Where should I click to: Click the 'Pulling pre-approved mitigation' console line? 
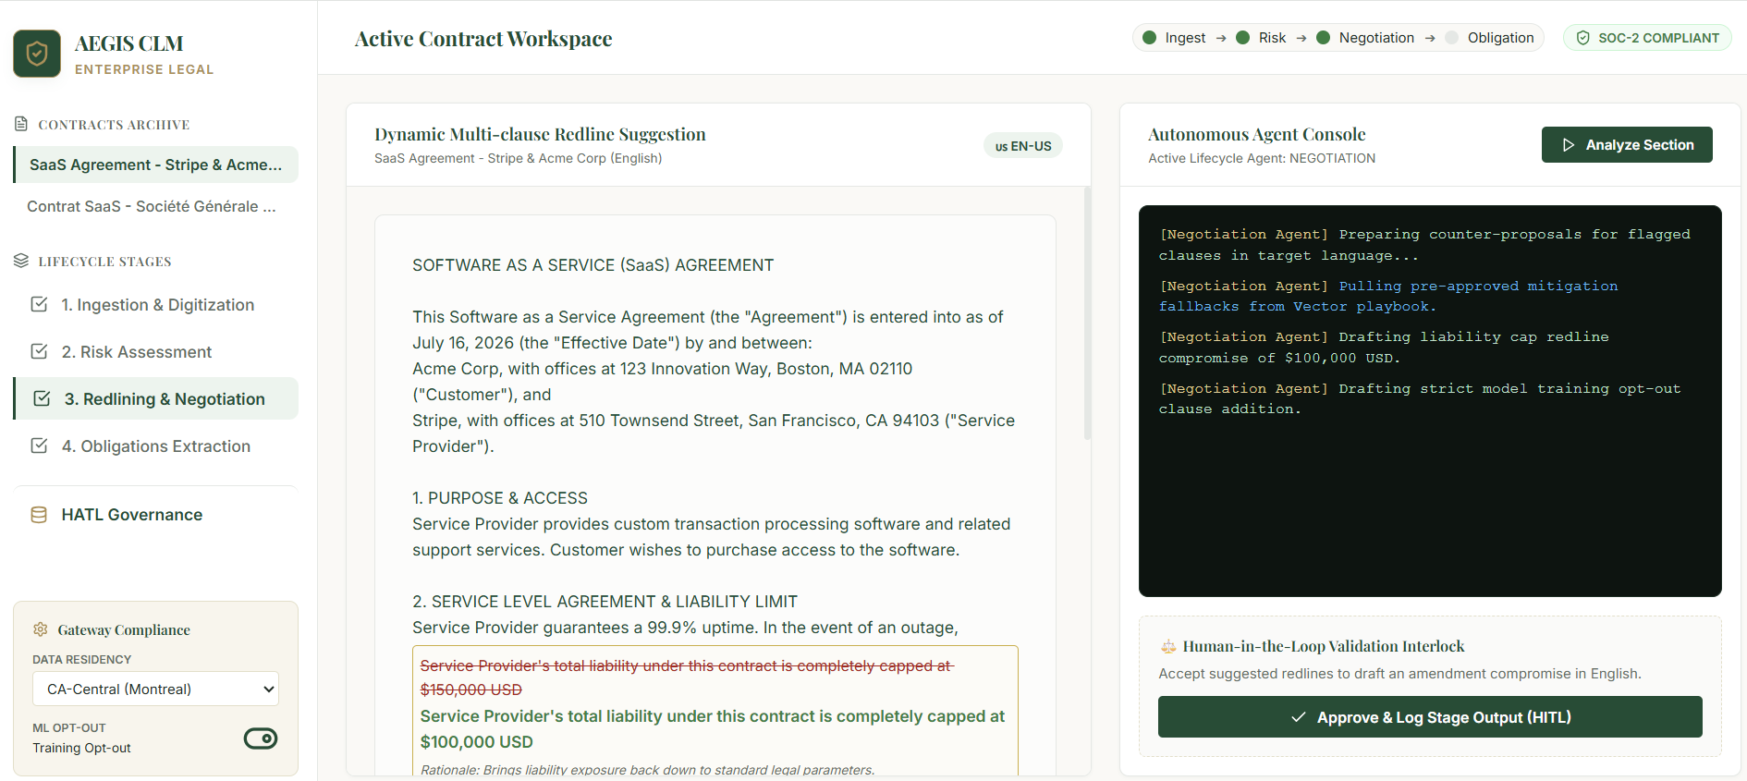tap(1388, 296)
